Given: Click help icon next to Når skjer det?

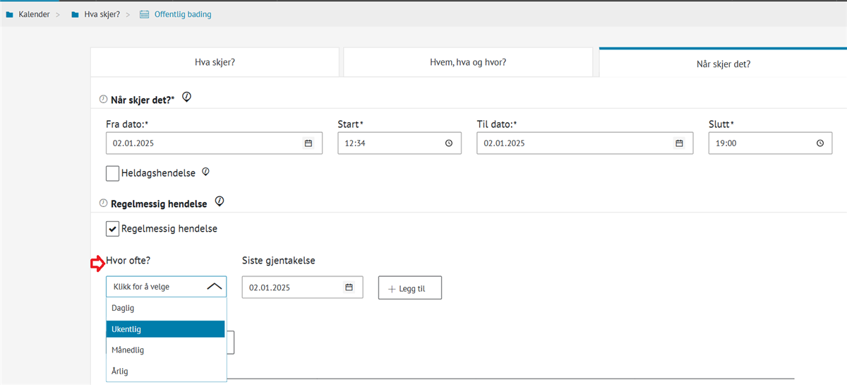Looking at the screenshot, I should coord(187,97).
